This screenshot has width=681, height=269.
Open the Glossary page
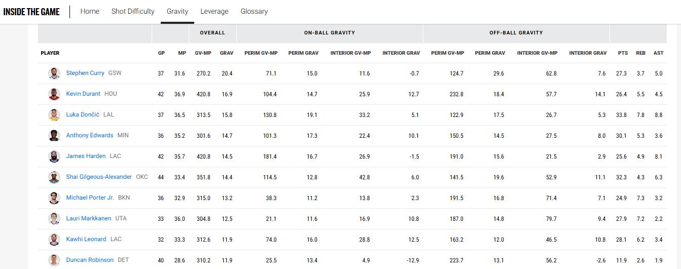tap(254, 11)
